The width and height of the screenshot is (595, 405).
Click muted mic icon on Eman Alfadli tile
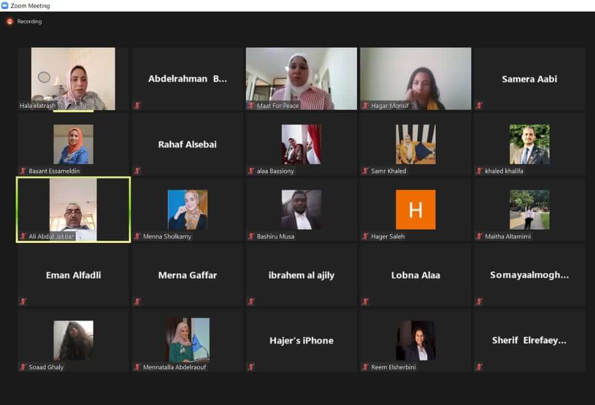[x=23, y=302]
